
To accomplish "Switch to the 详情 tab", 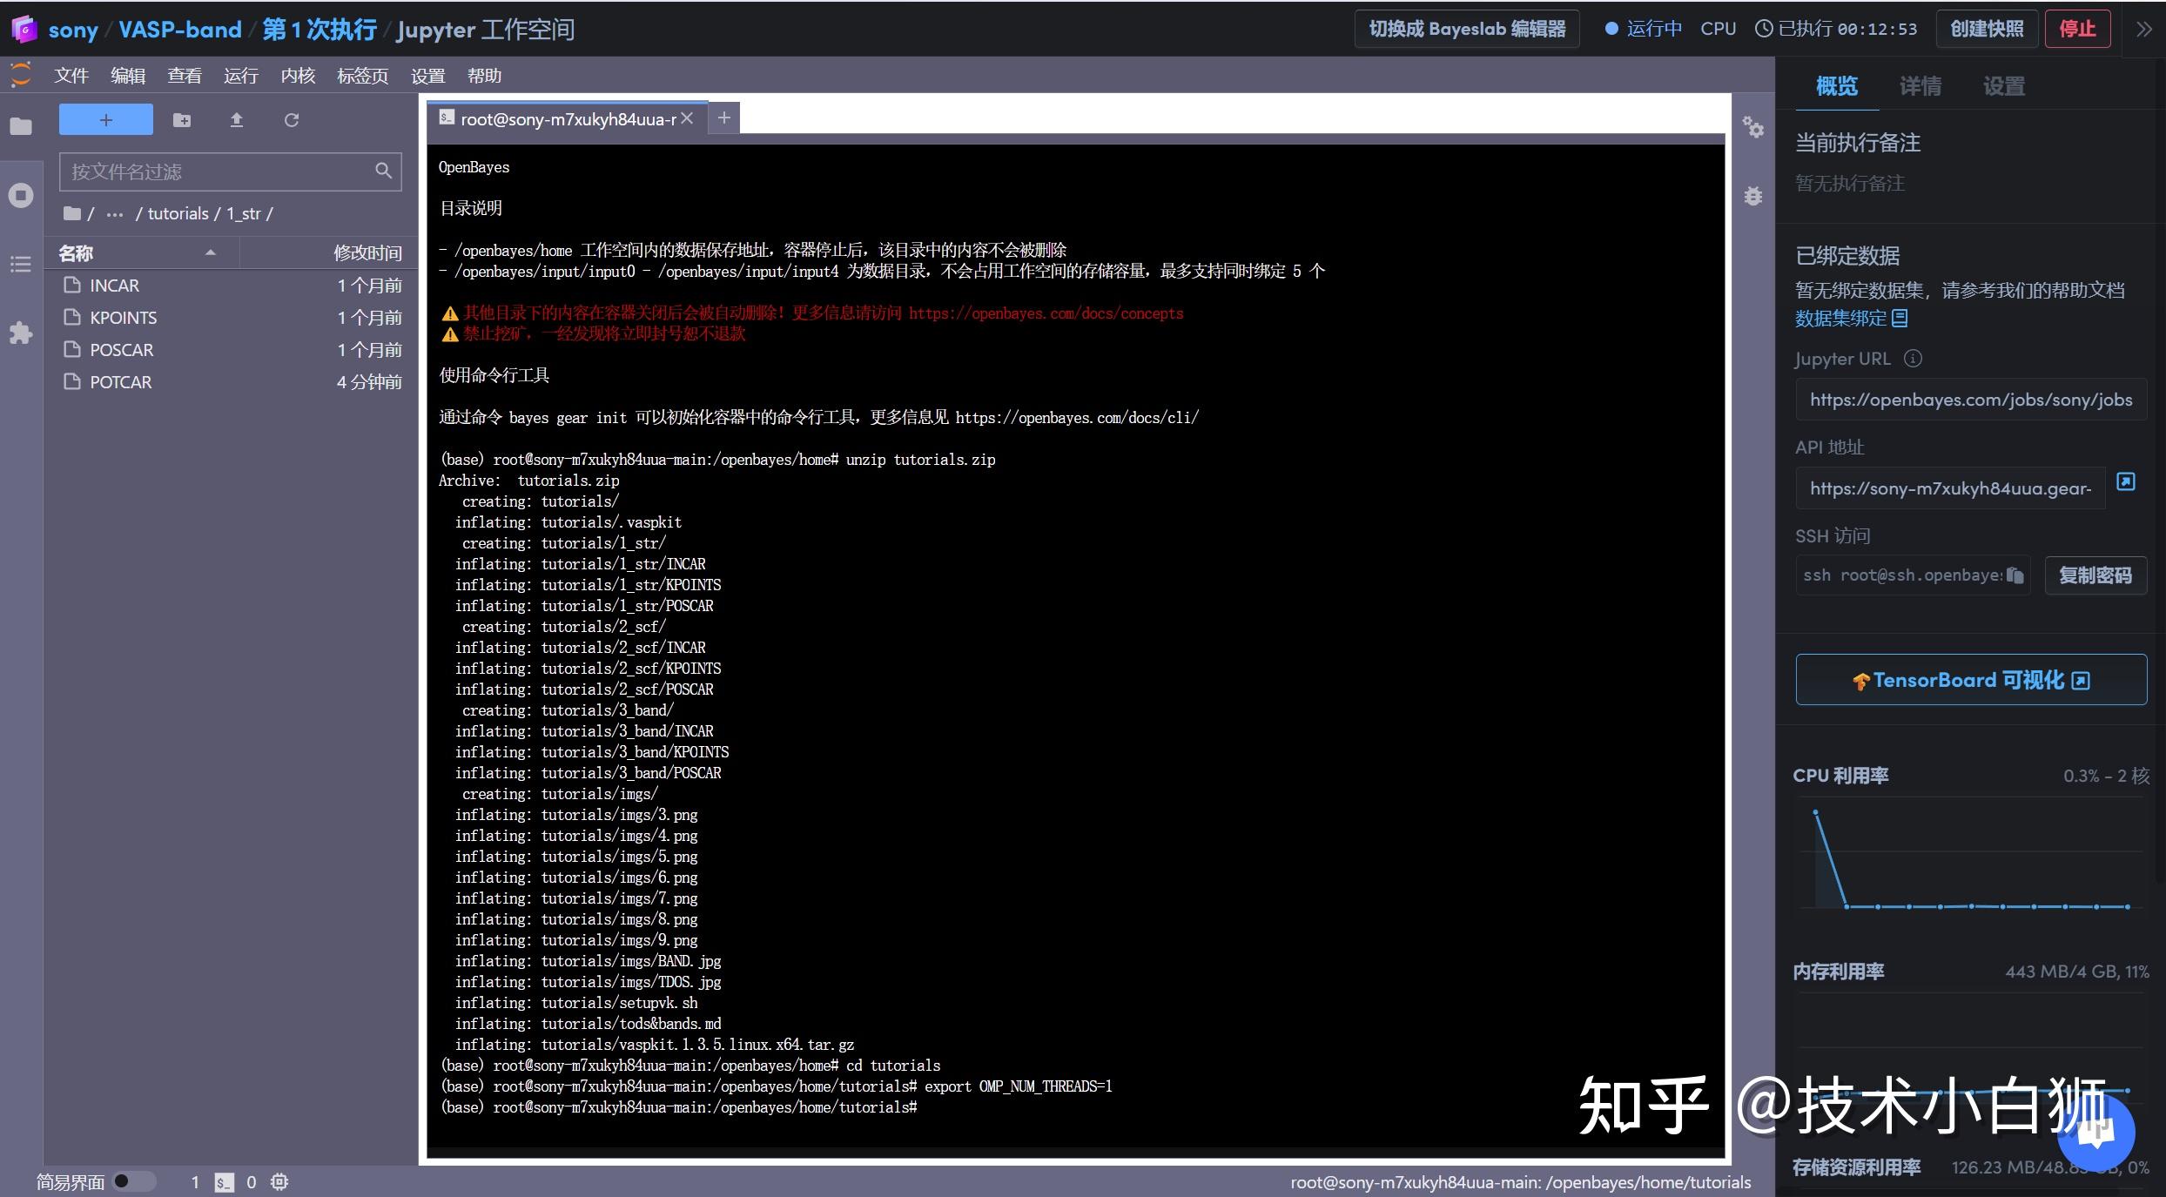I will (x=1920, y=86).
